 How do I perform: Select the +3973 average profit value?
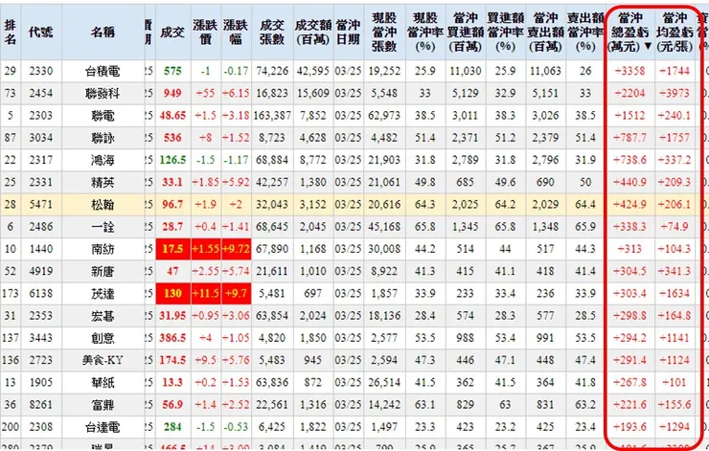675,93
